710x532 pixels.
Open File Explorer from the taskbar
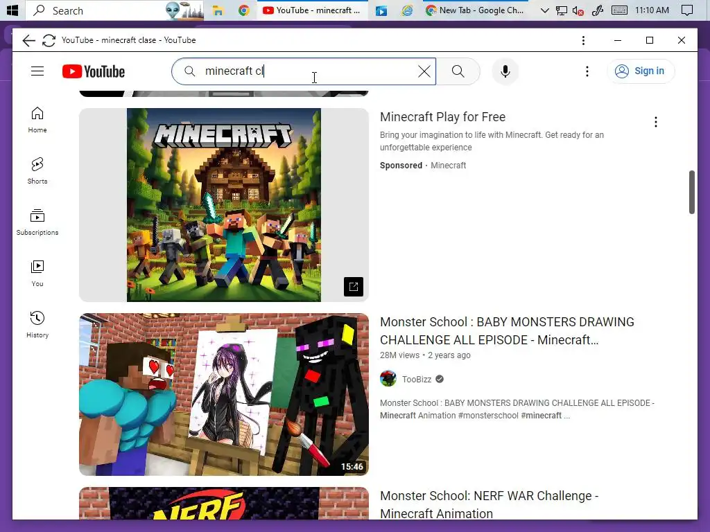218,10
